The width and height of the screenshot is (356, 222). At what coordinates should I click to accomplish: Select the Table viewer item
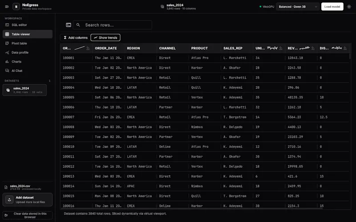pyautogui.click(x=28, y=34)
